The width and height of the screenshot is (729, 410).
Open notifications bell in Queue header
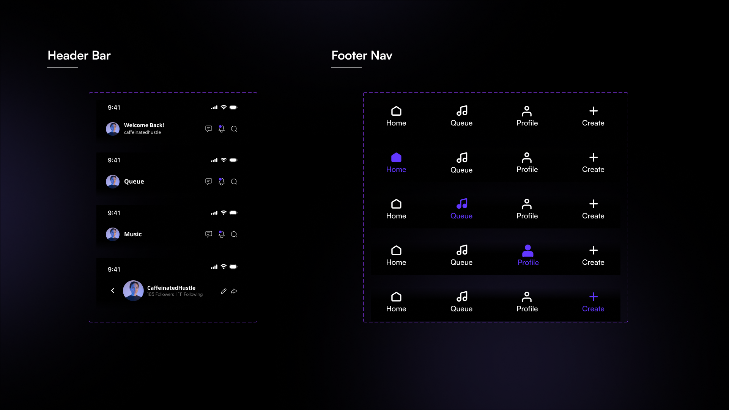click(222, 182)
